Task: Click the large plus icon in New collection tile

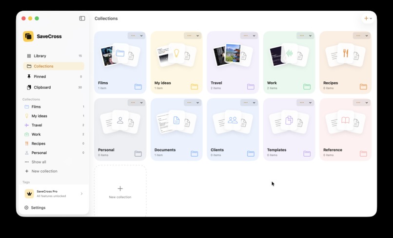Action: [120, 188]
